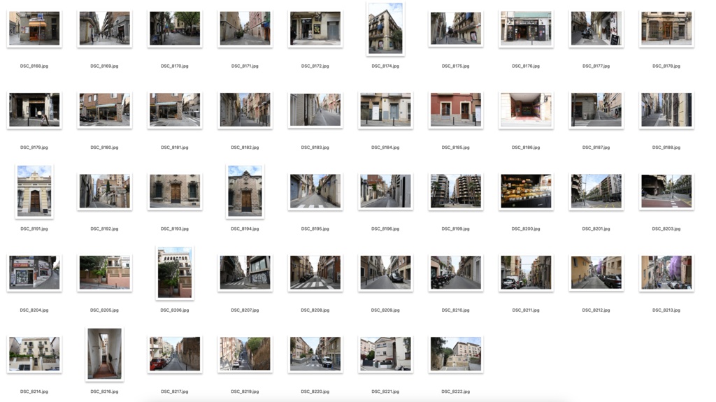Pick the DSC_8172.jpg thumbnail
Image resolution: width=716 pixels, height=402 pixels.
[x=315, y=29]
